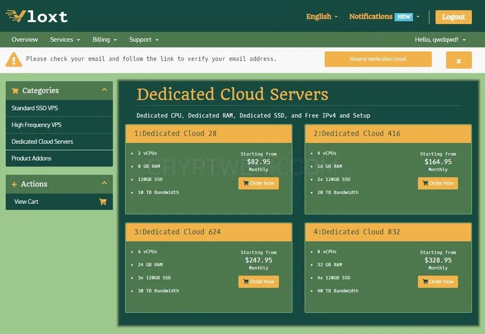The image size is (485, 334).
Task: Go to the Overview page
Action: [25, 40]
